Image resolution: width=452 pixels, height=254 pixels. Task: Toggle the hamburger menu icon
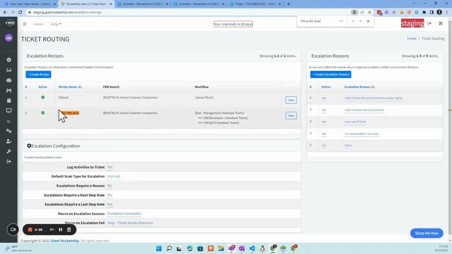[24, 24]
